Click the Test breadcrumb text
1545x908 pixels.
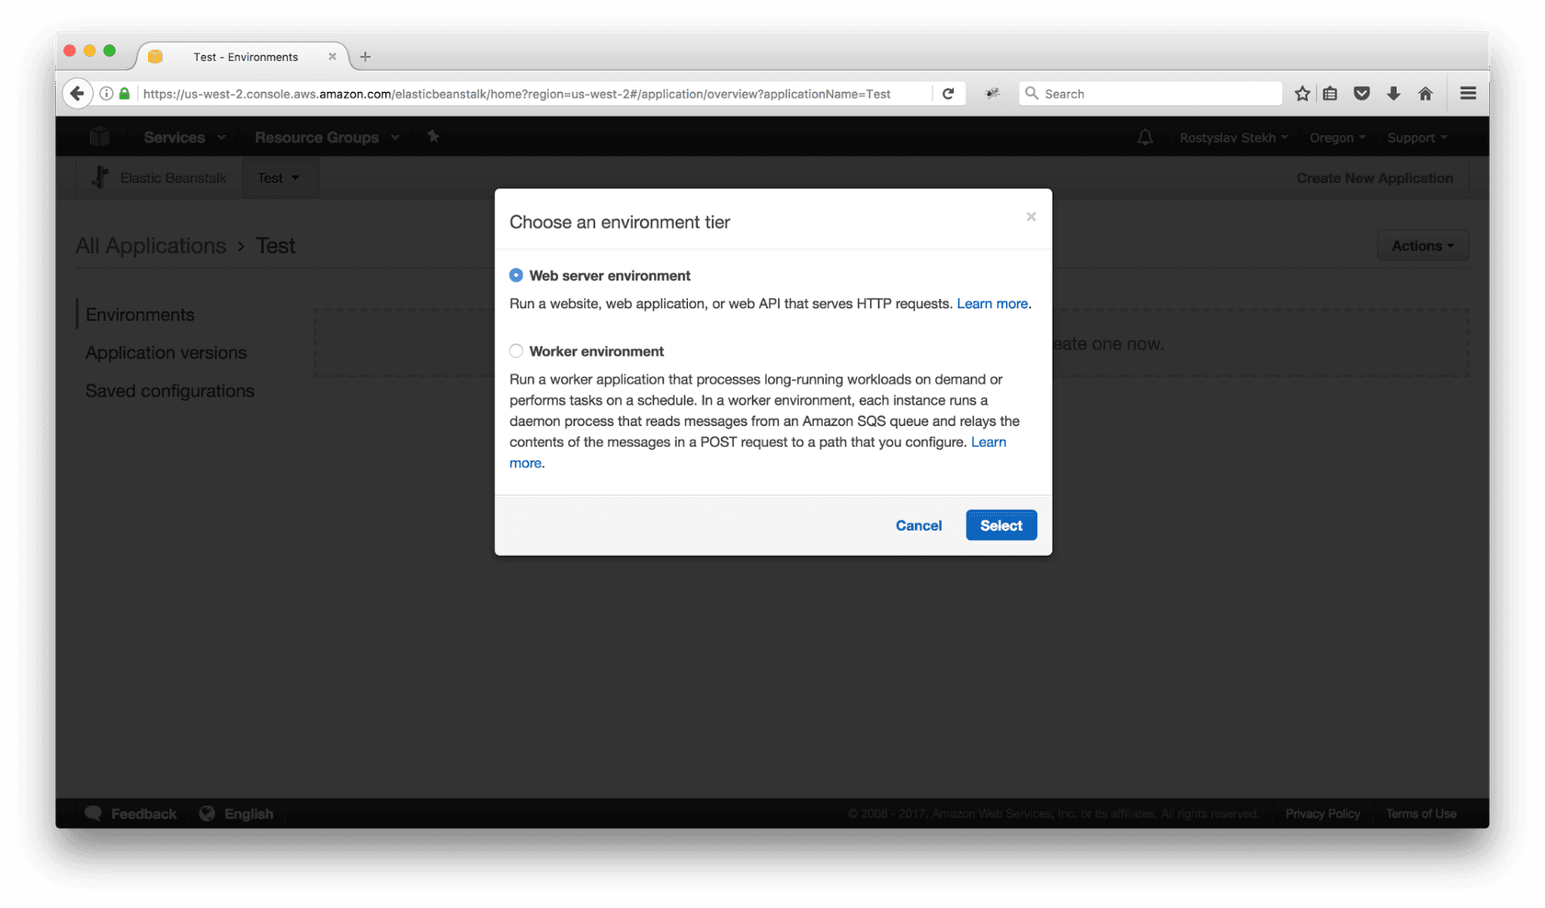click(276, 246)
